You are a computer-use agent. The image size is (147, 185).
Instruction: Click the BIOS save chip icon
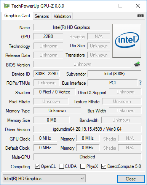click(137, 64)
